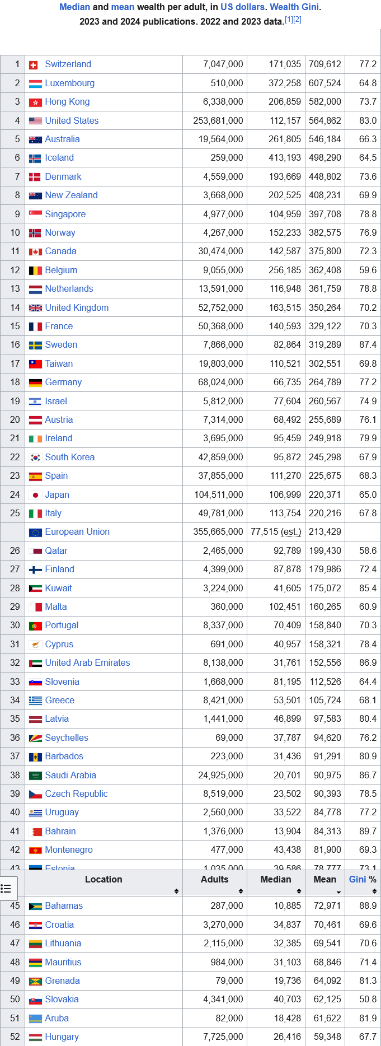Click the Belgium flag icon
Viewport: 381px width, 1046px height.
35,270
